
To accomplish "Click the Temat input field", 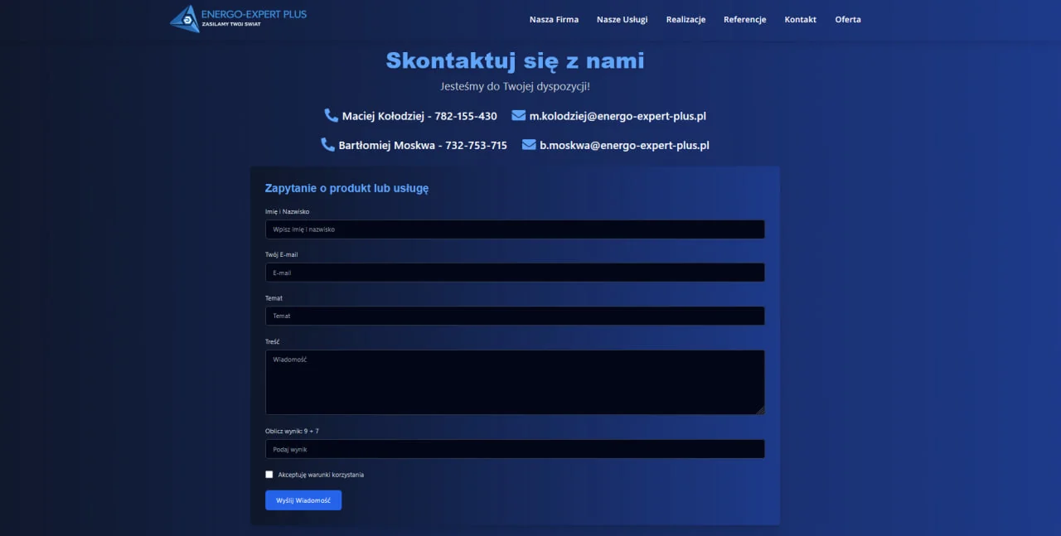I will [x=514, y=316].
